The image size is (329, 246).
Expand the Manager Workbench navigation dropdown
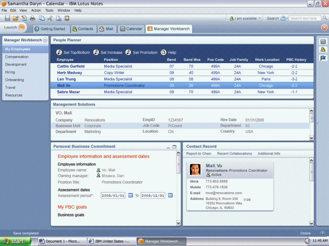tap(45, 40)
